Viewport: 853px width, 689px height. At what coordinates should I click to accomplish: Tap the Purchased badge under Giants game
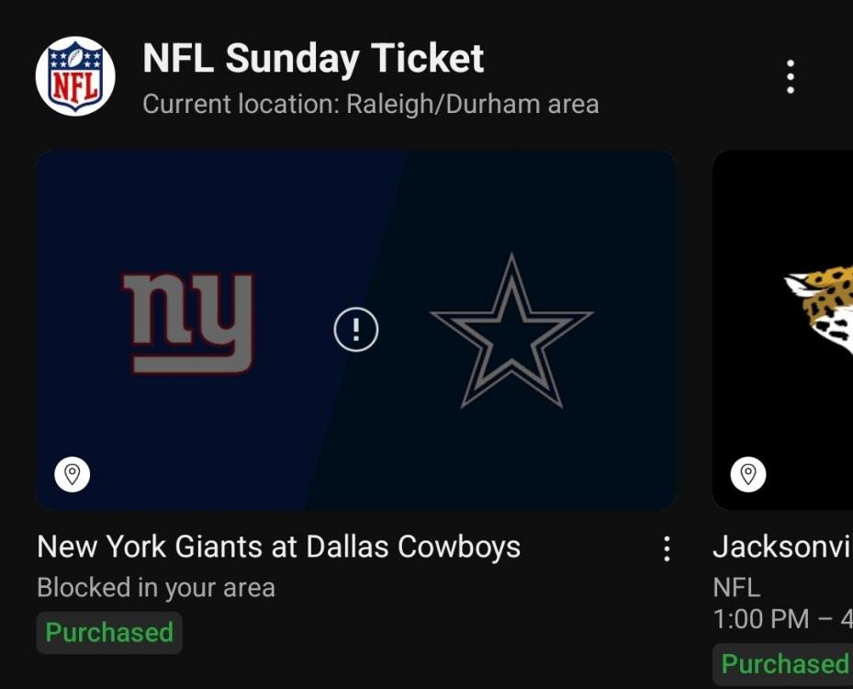[109, 633]
